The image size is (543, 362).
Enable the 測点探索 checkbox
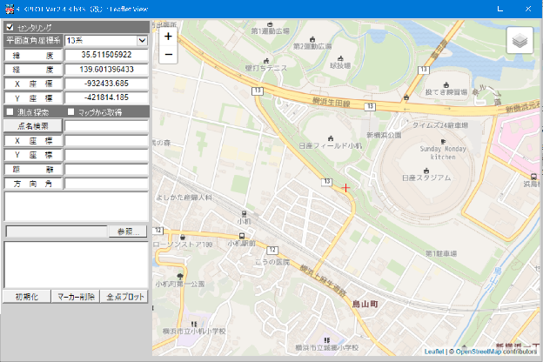coord(10,111)
